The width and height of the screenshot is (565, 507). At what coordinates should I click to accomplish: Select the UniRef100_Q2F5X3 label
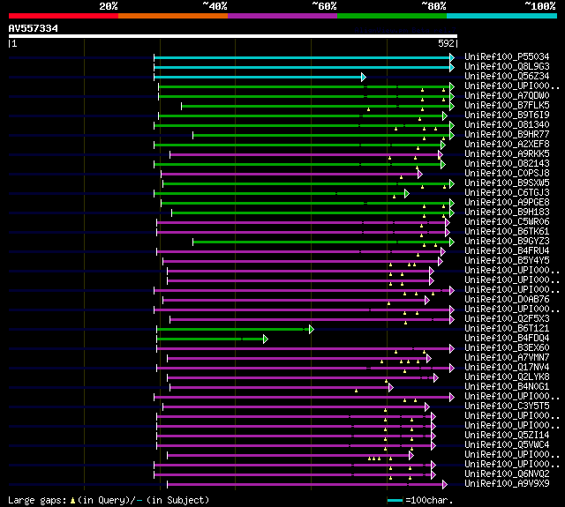click(x=507, y=319)
